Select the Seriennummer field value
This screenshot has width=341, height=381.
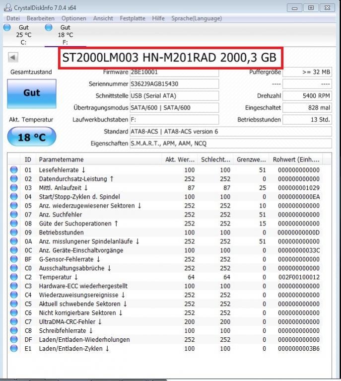click(174, 84)
